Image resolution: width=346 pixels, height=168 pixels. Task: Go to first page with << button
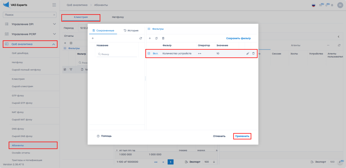[x=156, y=162]
